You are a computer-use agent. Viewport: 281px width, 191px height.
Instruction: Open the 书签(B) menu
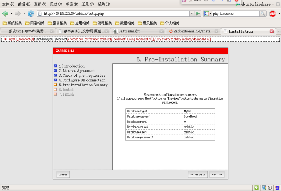coord(72,4)
